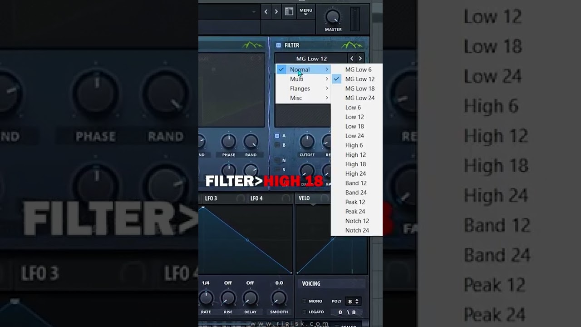Enable the LEGATO checkbox
581x327 pixels.
[304, 312]
